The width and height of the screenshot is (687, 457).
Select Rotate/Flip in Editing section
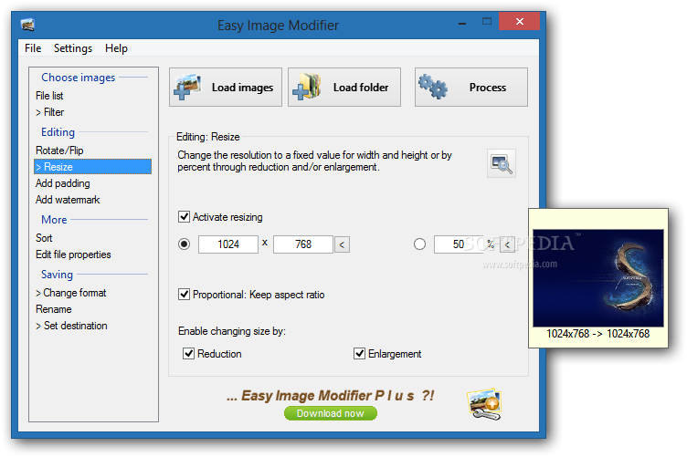(x=59, y=150)
